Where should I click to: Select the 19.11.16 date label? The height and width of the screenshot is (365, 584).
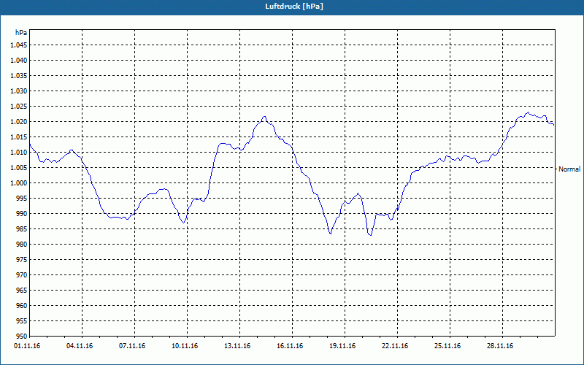pyautogui.click(x=342, y=346)
